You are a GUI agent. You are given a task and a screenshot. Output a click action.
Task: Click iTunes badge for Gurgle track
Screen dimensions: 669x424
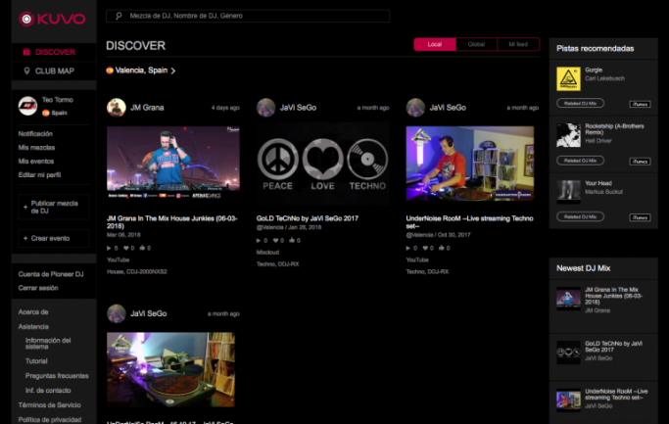click(640, 103)
